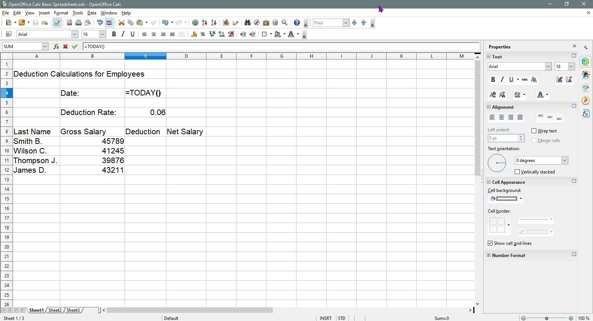Open Page Preview icon
This screenshot has height=321, width=593.
coord(88,23)
